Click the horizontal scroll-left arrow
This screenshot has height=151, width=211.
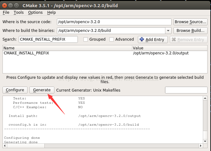pos(5,146)
